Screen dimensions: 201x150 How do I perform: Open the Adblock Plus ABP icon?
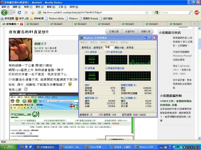click(197, 12)
